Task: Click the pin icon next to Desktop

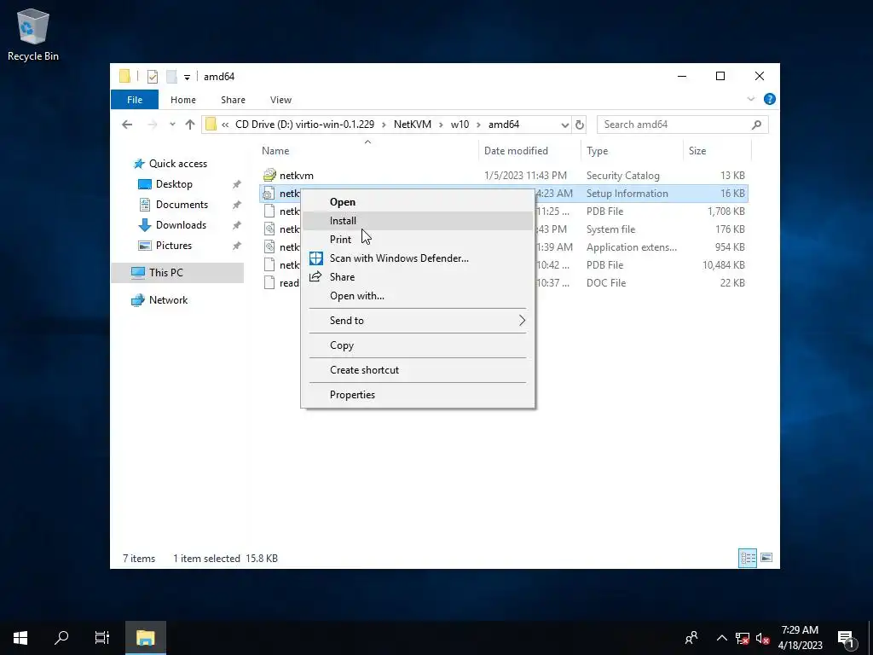Action: (x=237, y=184)
